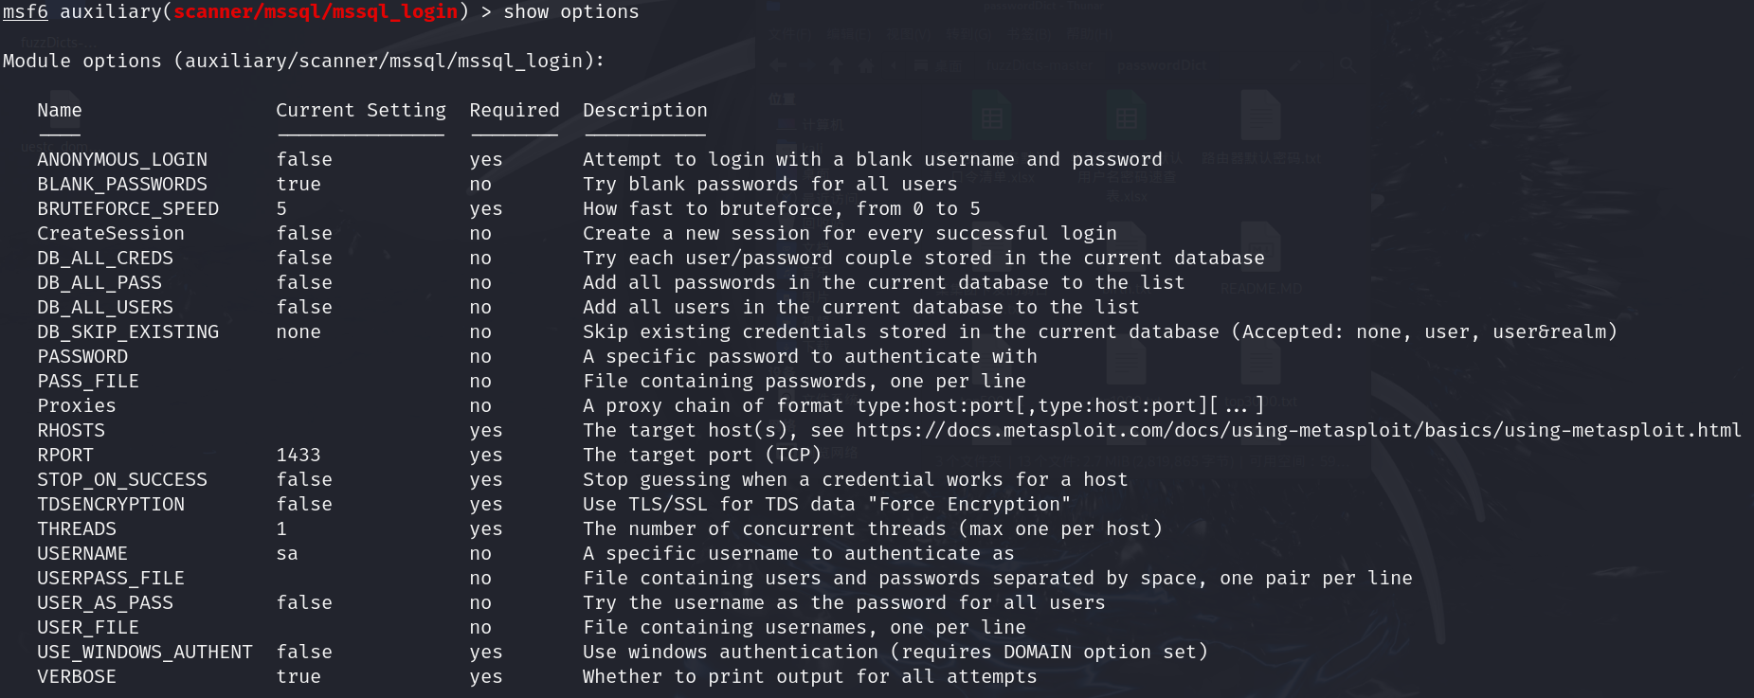Click the red scanner/mssql/mssql_login module name
This screenshot has height=698, width=1754.
[316, 12]
